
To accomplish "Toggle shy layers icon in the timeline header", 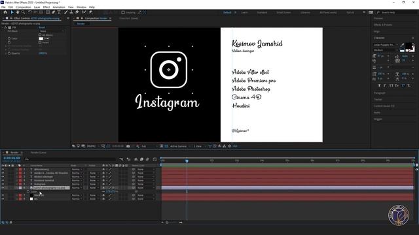I will coord(136,159).
